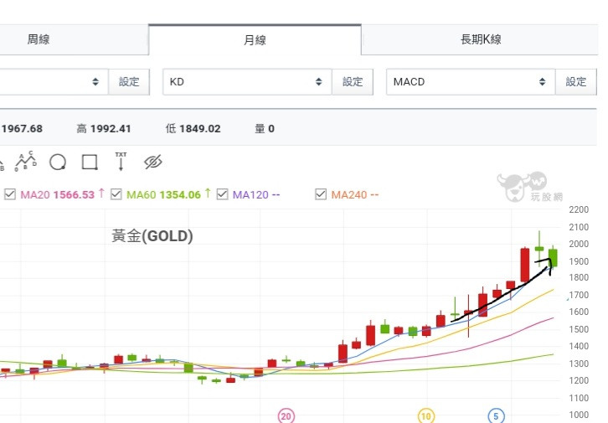The height and width of the screenshot is (423, 608).
Task: Open the partially visible leftmost indicator dropdown
Action: tap(54, 82)
